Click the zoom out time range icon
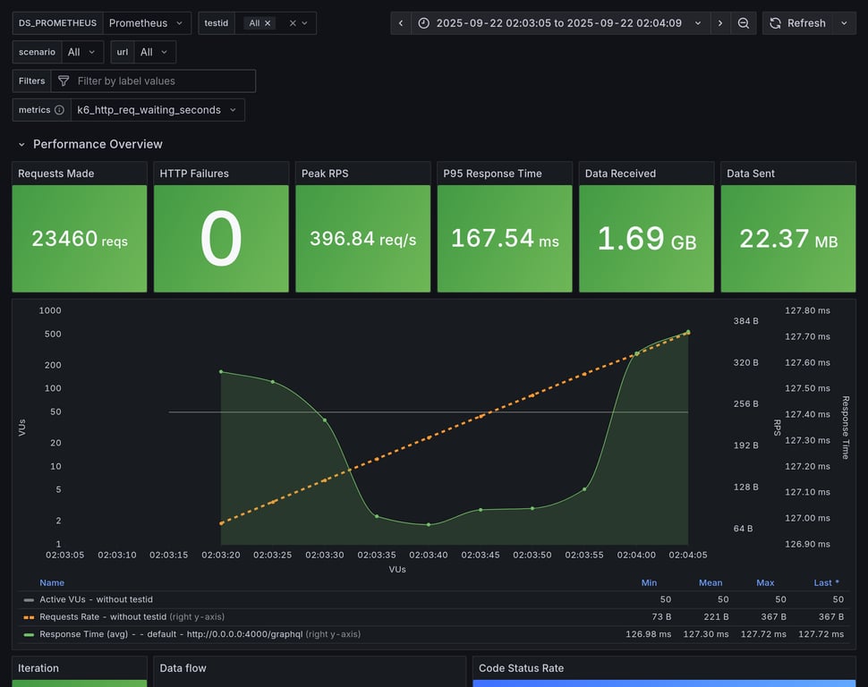 (x=743, y=23)
